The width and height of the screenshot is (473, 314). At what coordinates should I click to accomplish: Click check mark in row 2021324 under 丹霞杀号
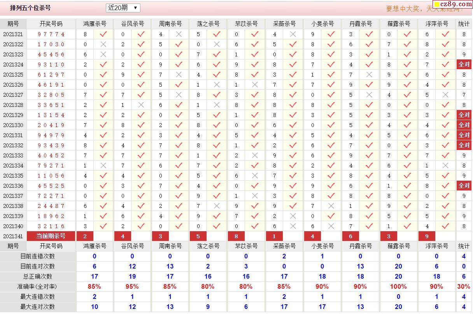point(369,65)
